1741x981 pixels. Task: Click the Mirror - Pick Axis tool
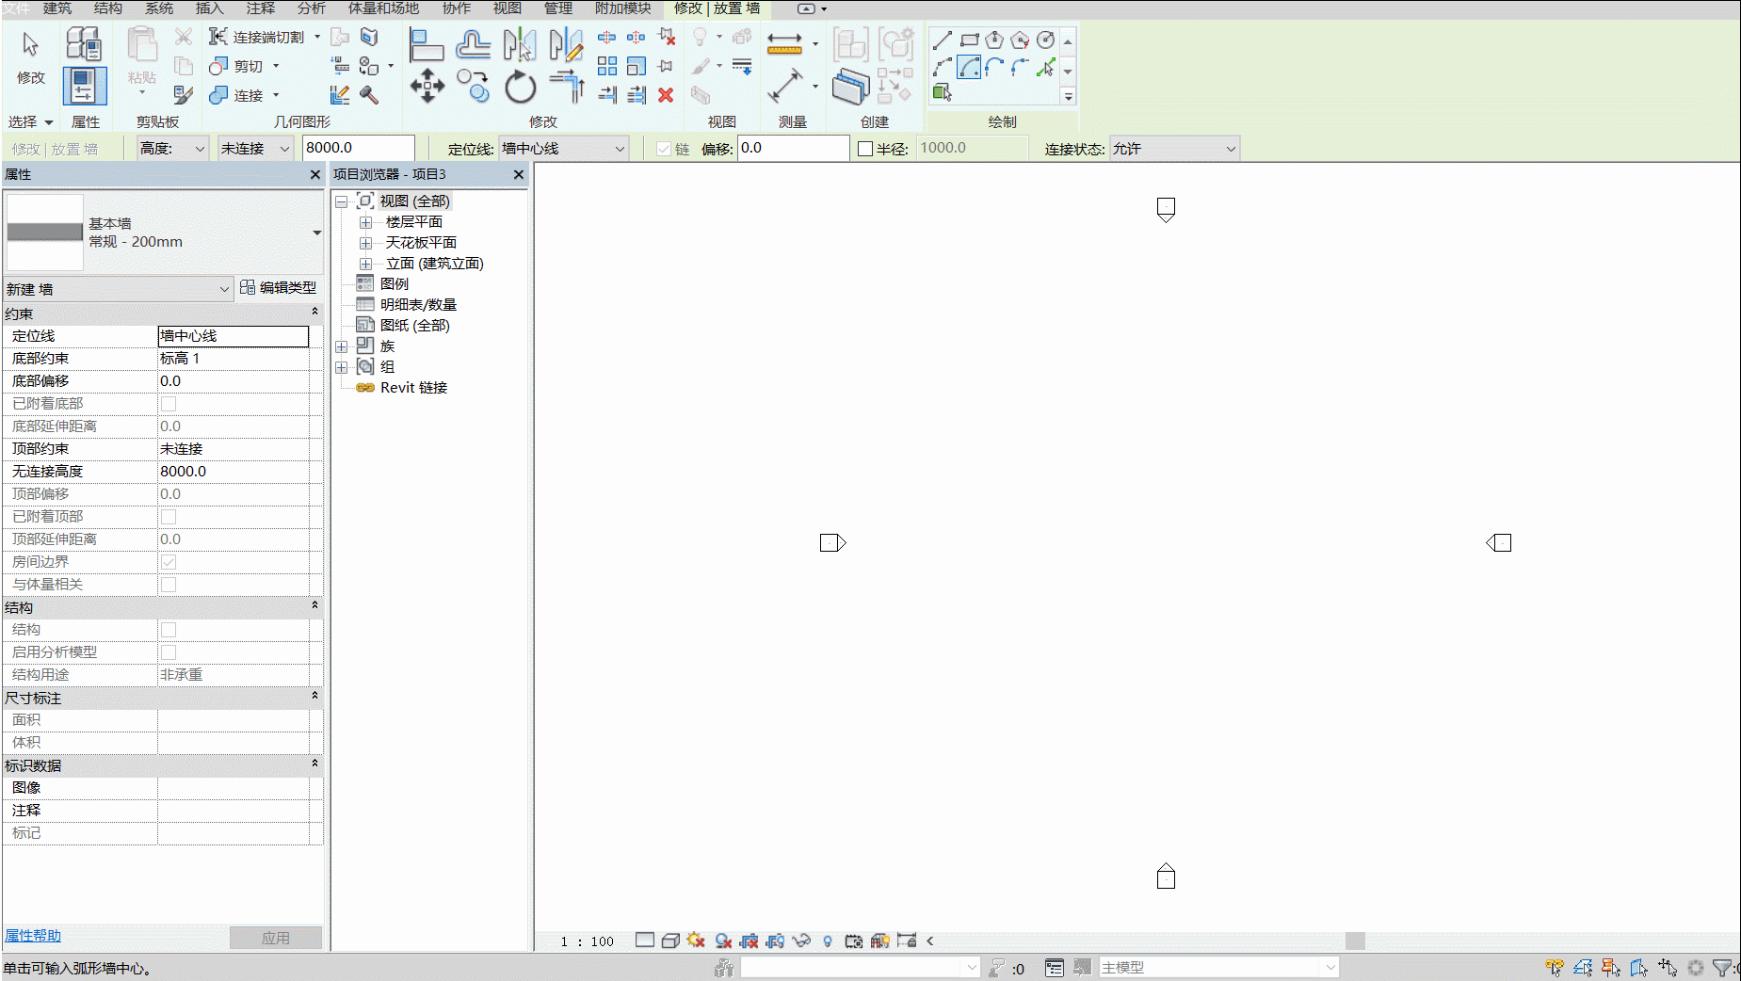pyautogui.click(x=520, y=44)
